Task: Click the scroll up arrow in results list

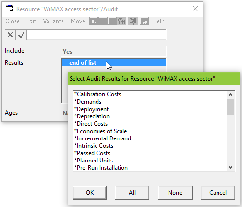Action: [230, 95]
